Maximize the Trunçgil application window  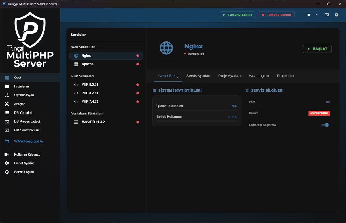click(x=329, y=4)
